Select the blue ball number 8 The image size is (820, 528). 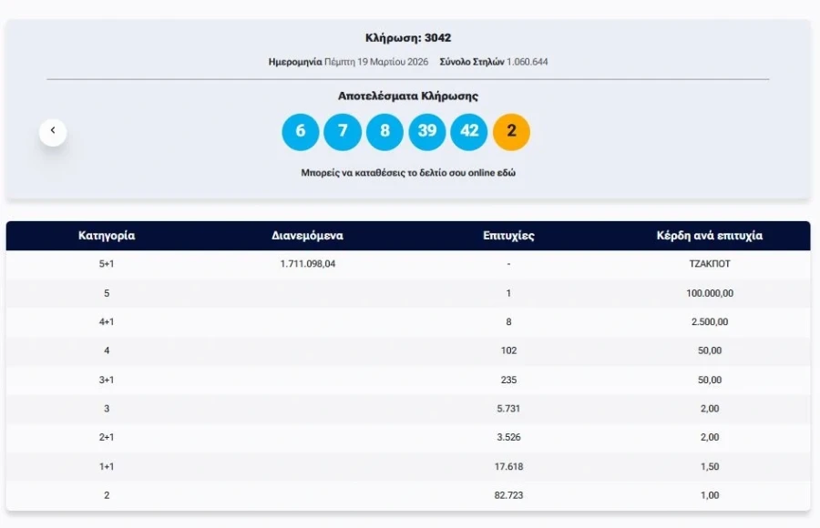click(x=384, y=131)
